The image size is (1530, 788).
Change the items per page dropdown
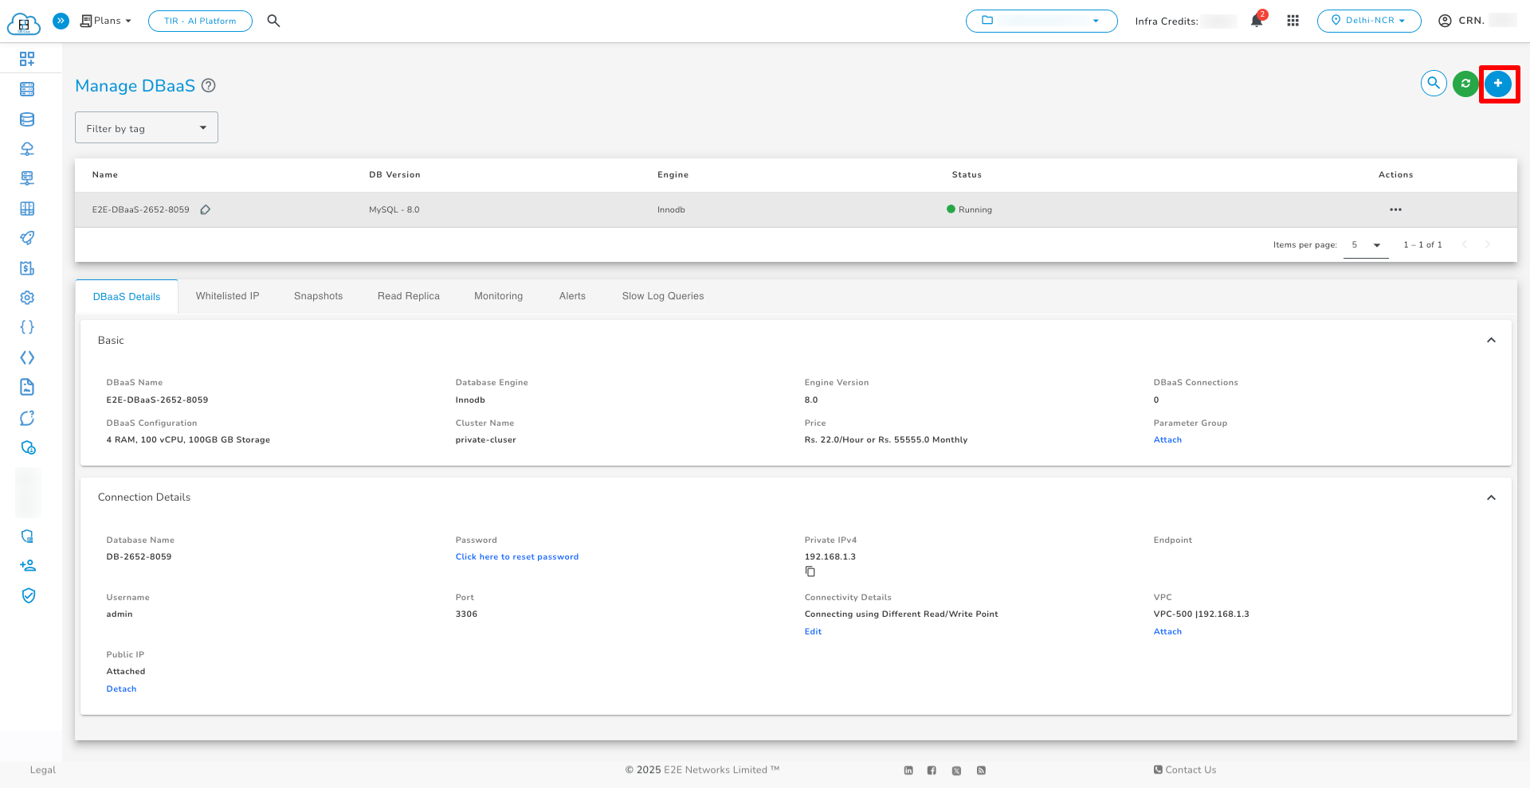pos(1366,245)
